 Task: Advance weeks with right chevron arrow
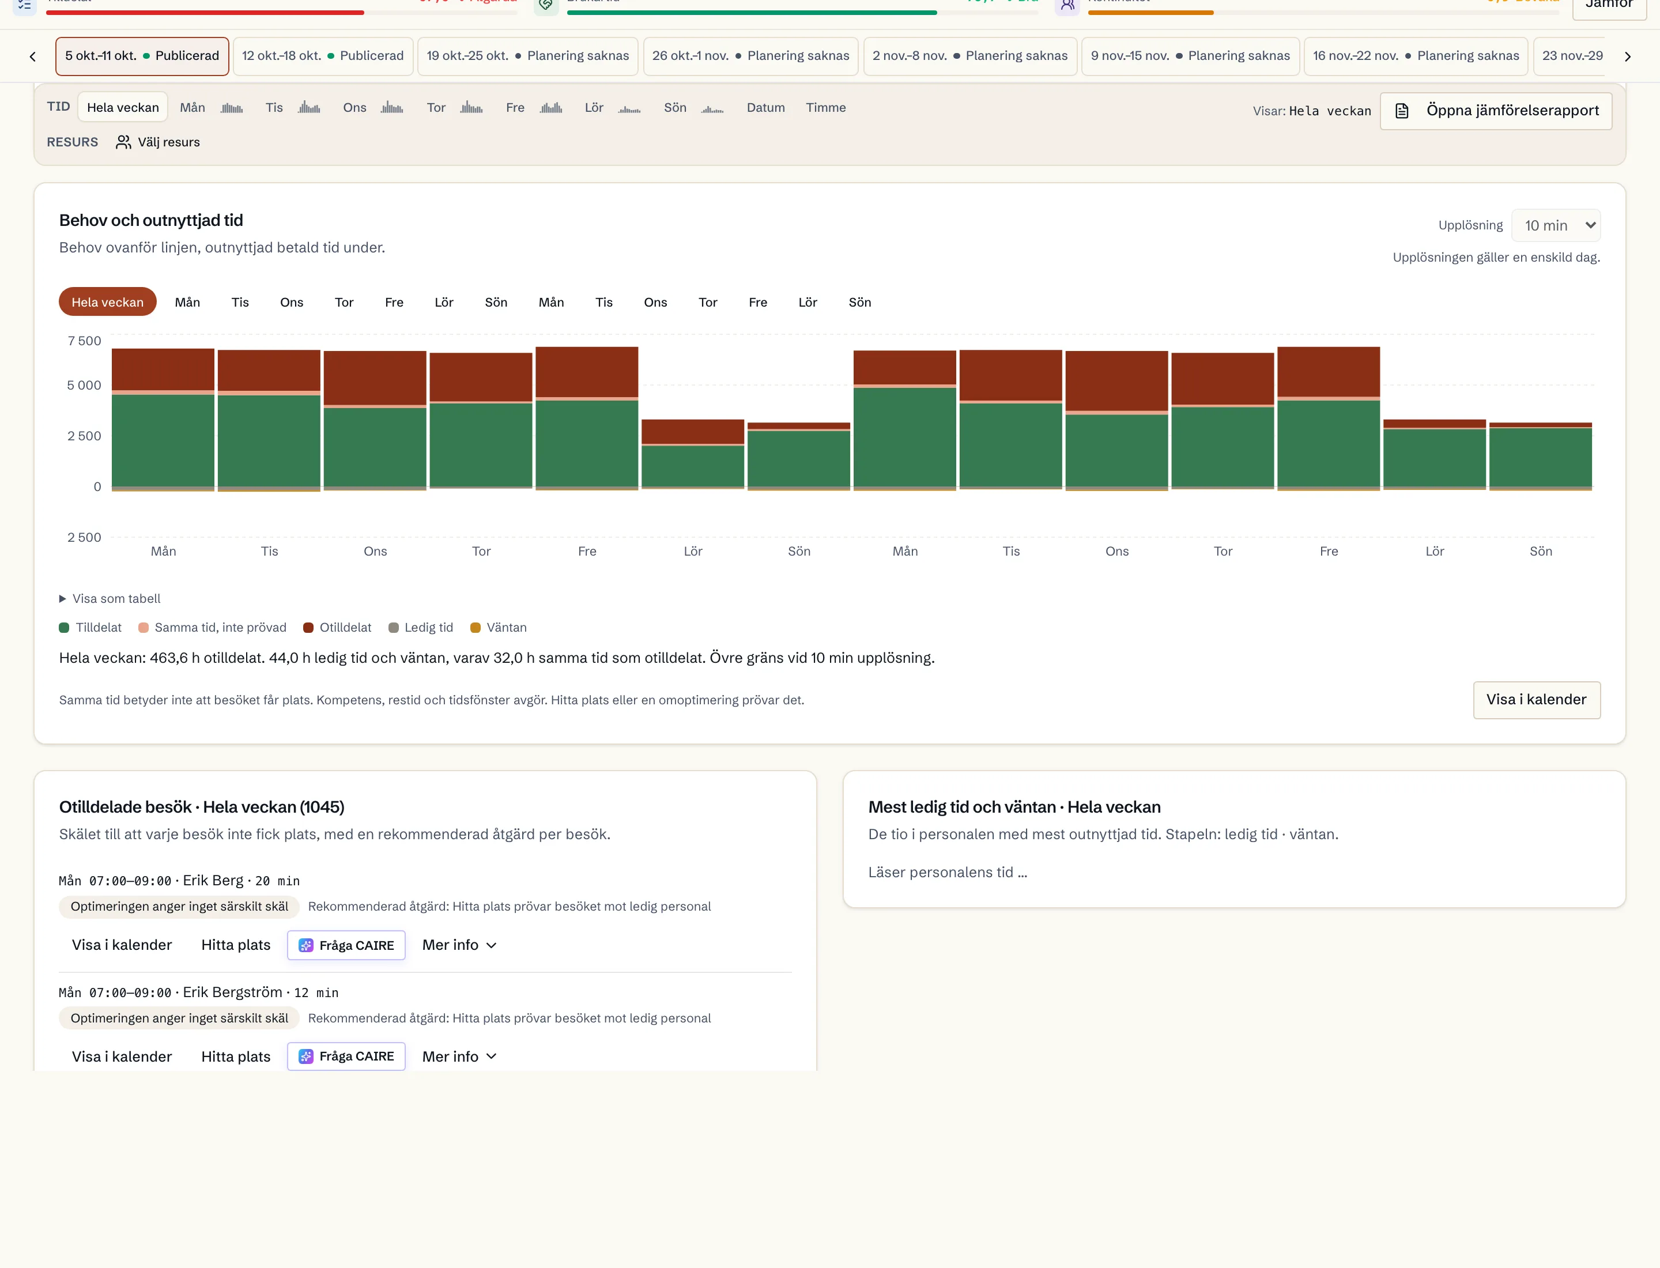[1628, 56]
